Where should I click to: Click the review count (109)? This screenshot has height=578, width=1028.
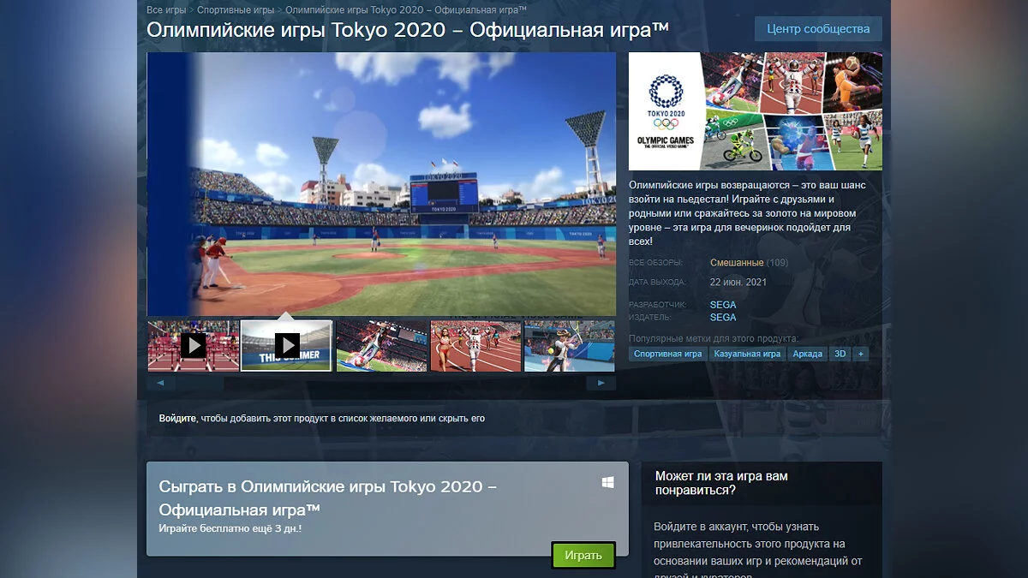point(778,263)
